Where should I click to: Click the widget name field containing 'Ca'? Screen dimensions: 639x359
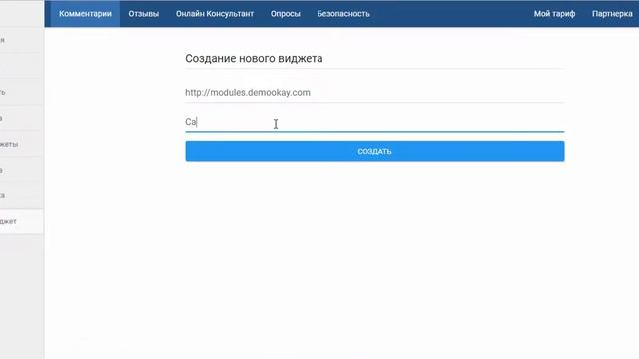click(x=374, y=122)
